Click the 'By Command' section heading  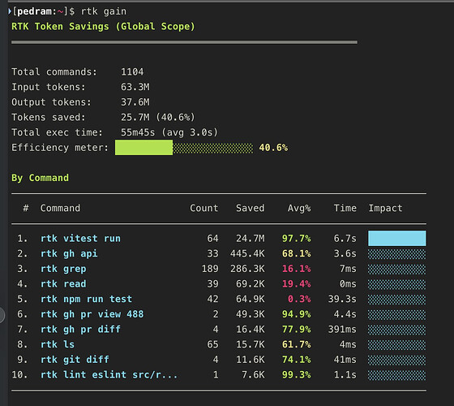pyautogui.click(x=40, y=178)
